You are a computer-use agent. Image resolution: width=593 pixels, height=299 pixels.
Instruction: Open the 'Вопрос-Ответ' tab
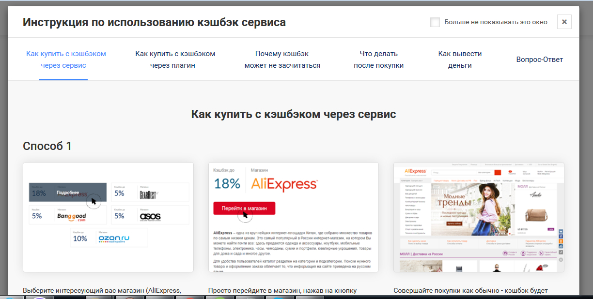[x=540, y=60]
